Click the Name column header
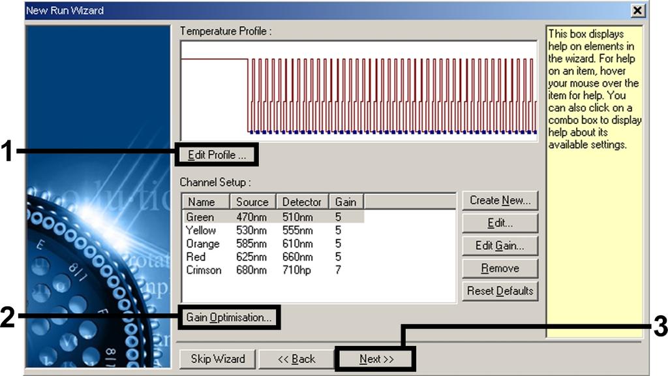The image size is (668, 376). click(206, 202)
